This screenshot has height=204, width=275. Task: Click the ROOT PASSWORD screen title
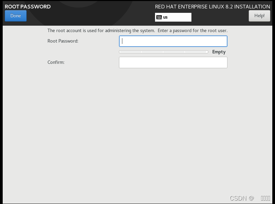pos(28,7)
